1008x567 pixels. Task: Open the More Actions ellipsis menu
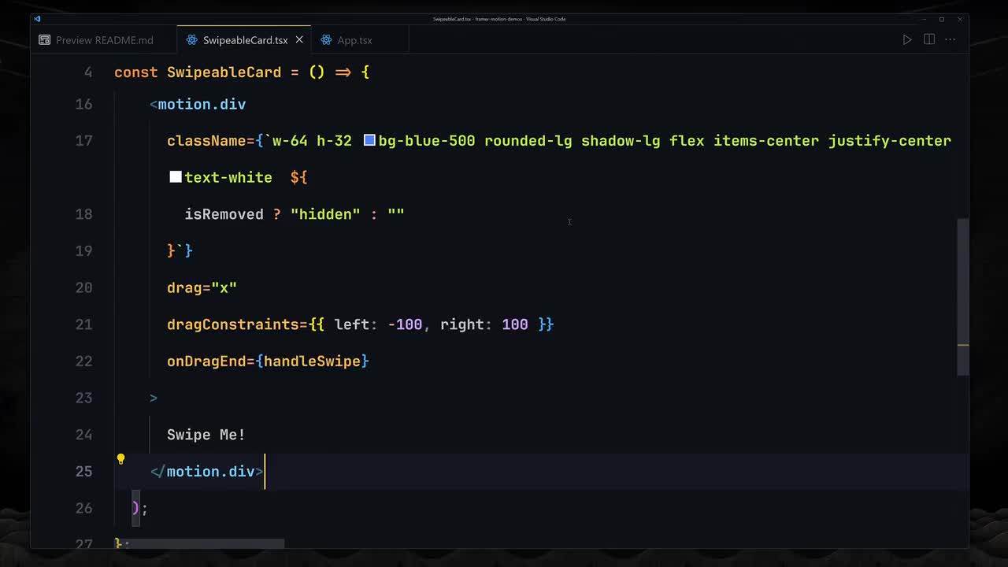(x=951, y=40)
